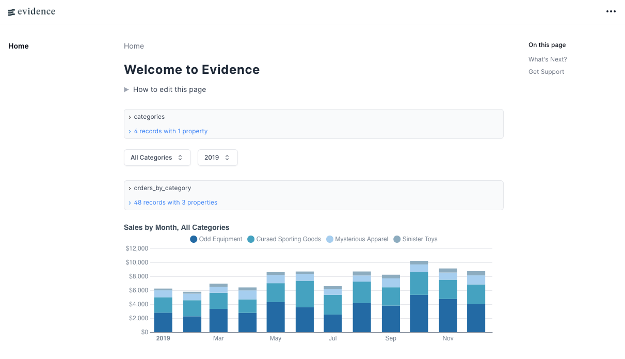
Task: Toggle Cursed Sporting Goods legend series
Action: 284,239
